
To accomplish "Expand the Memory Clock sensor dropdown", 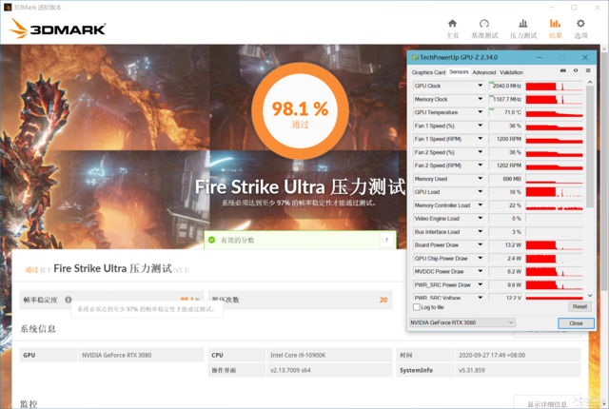I will [481, 99].
